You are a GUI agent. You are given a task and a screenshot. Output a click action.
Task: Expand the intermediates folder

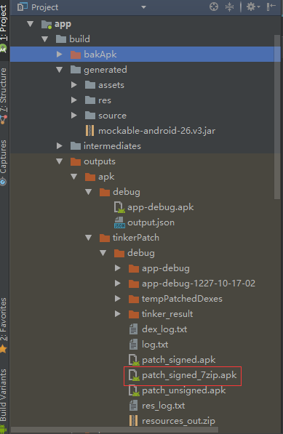pos(59,146)
